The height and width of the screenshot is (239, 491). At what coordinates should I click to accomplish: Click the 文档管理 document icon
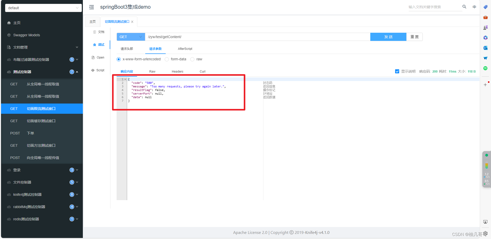pos(9,47)
